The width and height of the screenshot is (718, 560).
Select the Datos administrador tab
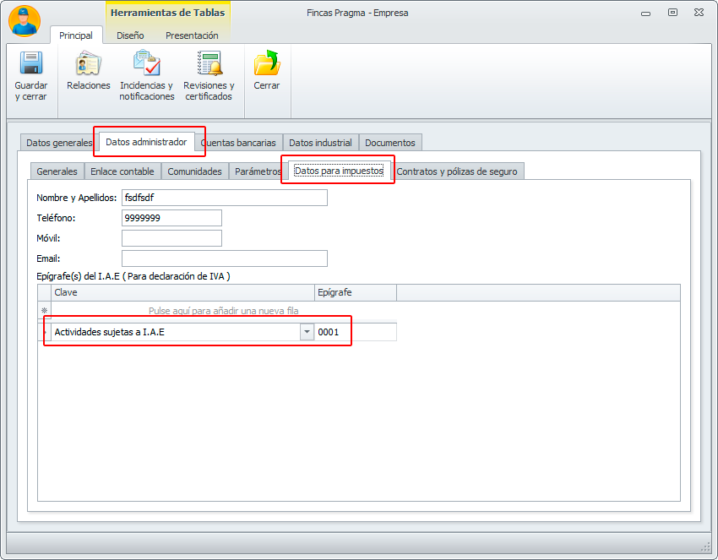tap(146, 142)
